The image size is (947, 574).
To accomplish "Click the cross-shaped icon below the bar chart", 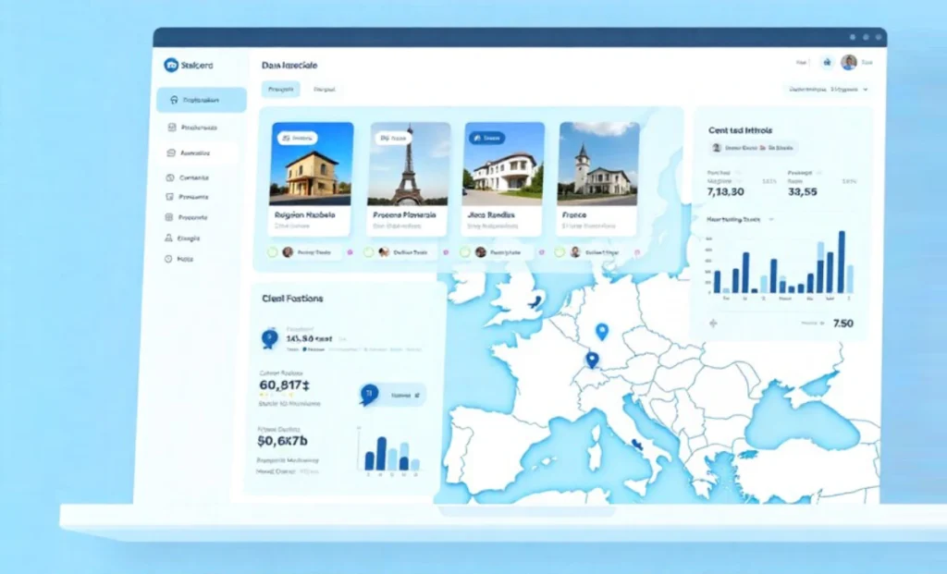I will [713, 324].
